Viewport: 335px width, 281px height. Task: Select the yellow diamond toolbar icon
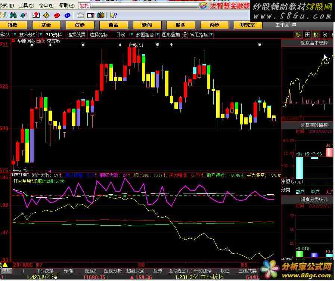pyautogui.click(x=46, y=15)
